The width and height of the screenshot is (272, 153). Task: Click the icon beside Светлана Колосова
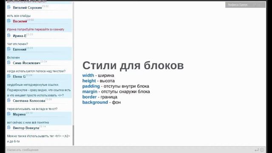tap(9, 100)
